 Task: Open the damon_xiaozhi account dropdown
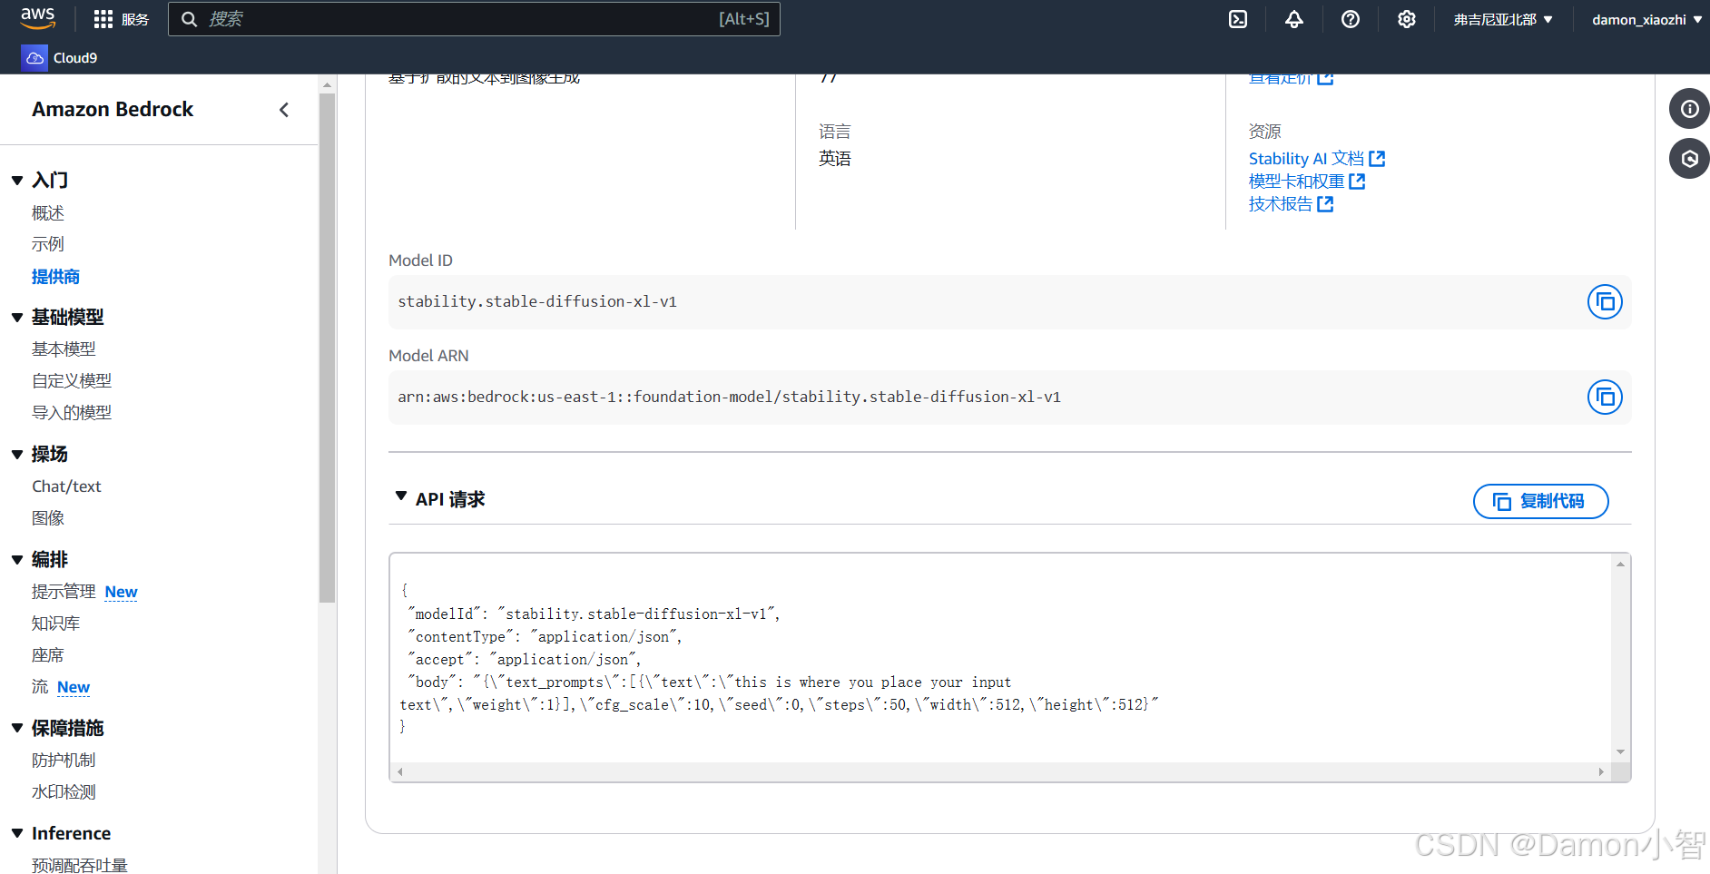pyautogui.click(x=1646, y=19)
